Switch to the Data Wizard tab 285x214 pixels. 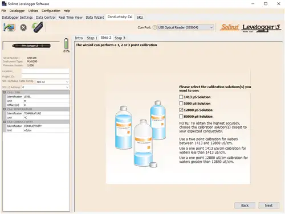[95, 18]
